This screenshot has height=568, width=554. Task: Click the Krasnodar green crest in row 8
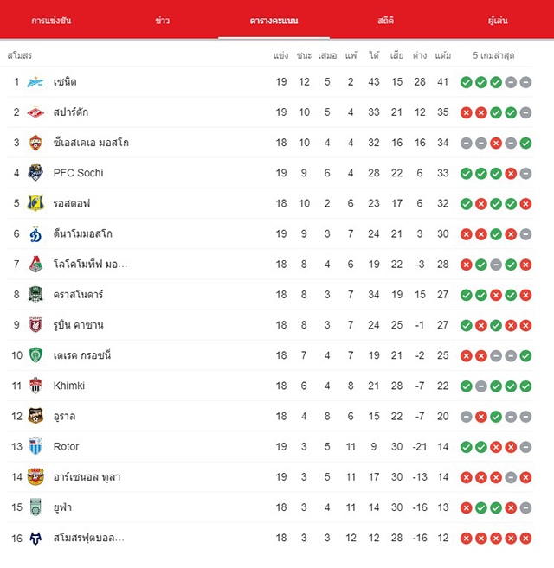pyautogui.click(x=35, y=295)
